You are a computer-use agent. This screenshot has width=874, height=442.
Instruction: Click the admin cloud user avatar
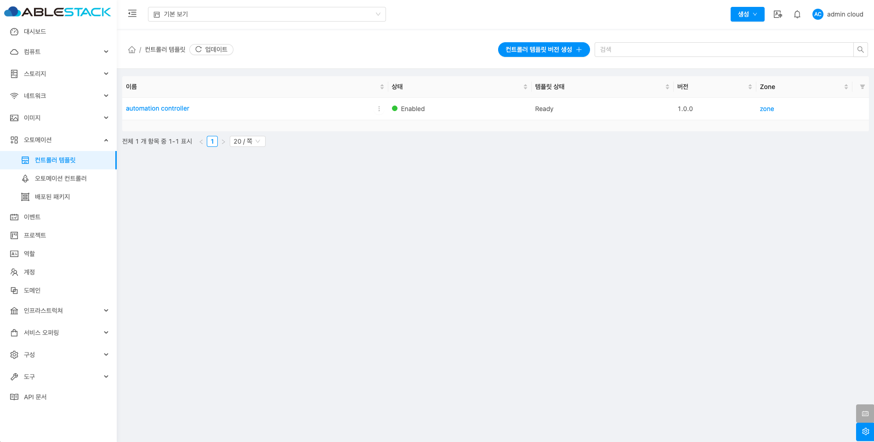point(817,14)
